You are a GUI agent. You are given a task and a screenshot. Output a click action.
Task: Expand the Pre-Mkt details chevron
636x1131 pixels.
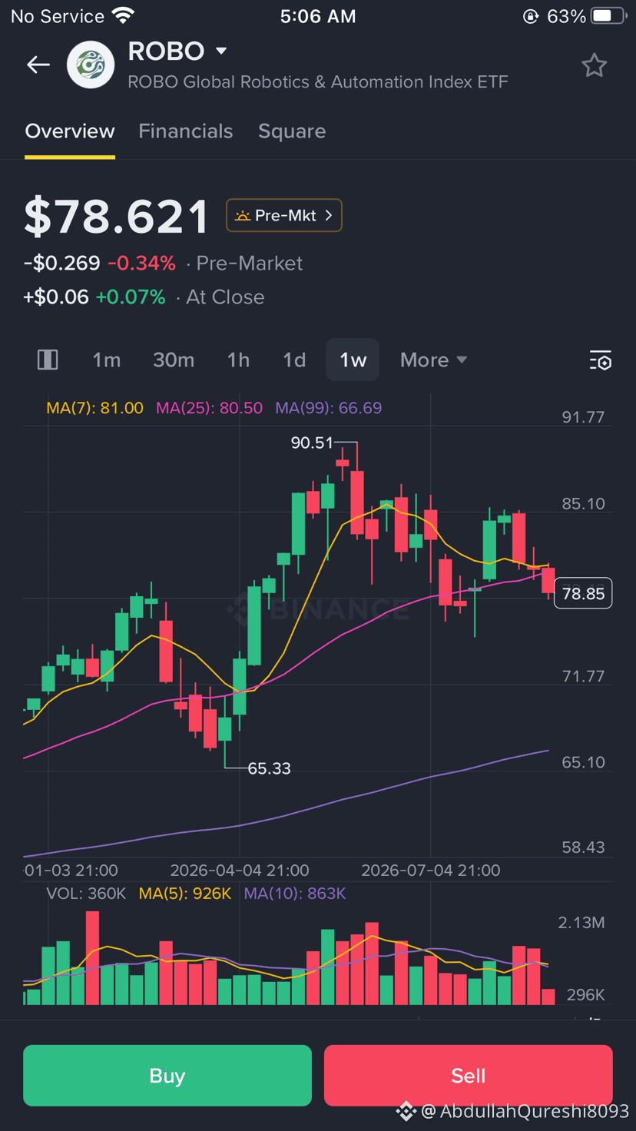(x=329, y=215)
